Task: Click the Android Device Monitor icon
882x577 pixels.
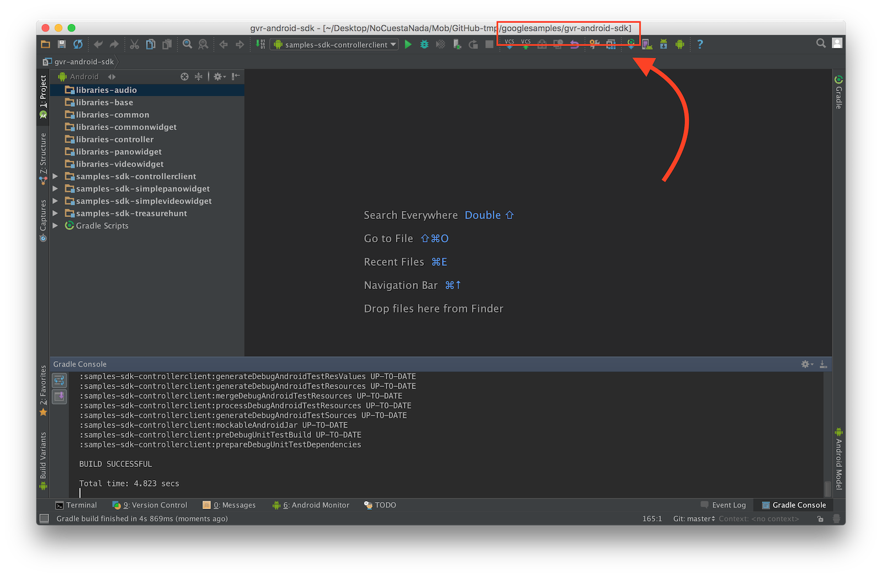Action: (x=680, y=45)
